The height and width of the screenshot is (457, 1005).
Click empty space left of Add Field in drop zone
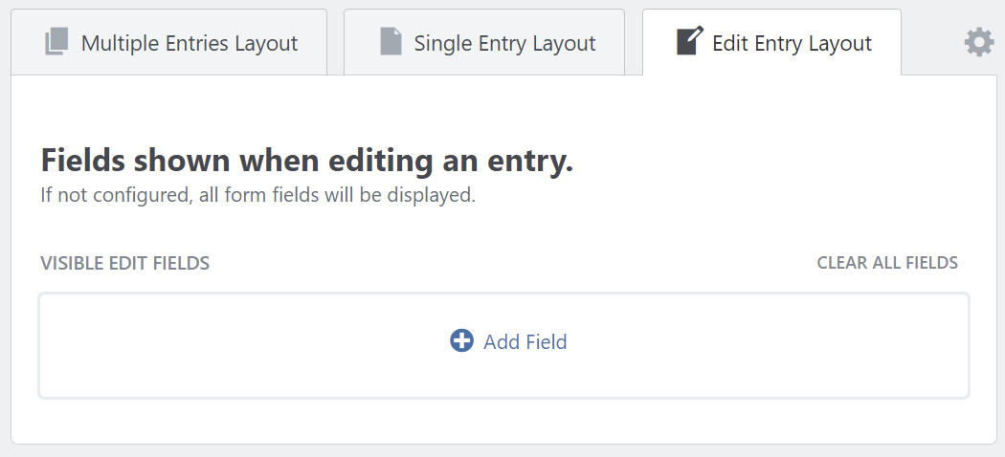pos(239,344)
